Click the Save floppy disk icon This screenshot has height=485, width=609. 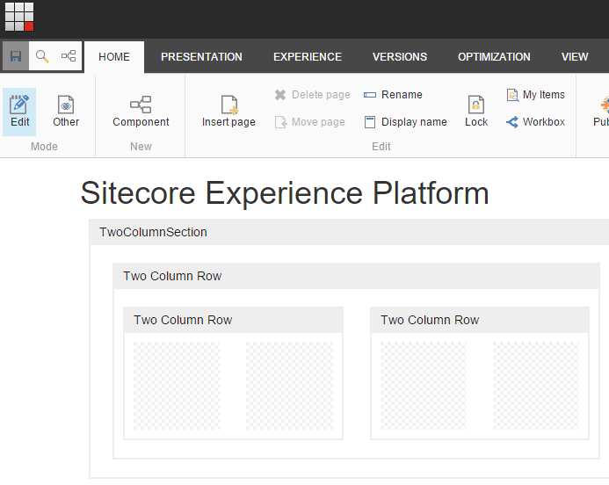16,56
